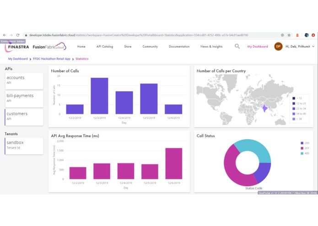Image resolution: width=318 pixels, height=226 pixels.
Task: Click the 'Call Status' title
Action: click(x=205, y=136)
